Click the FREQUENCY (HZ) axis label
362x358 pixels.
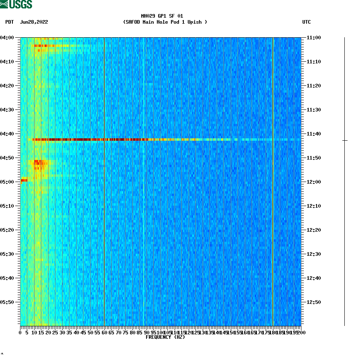[166, 337]
